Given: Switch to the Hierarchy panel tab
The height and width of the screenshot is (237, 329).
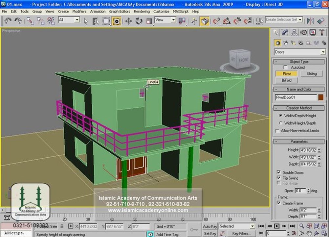Looking at the screenshot, I should tap(294, 32).
